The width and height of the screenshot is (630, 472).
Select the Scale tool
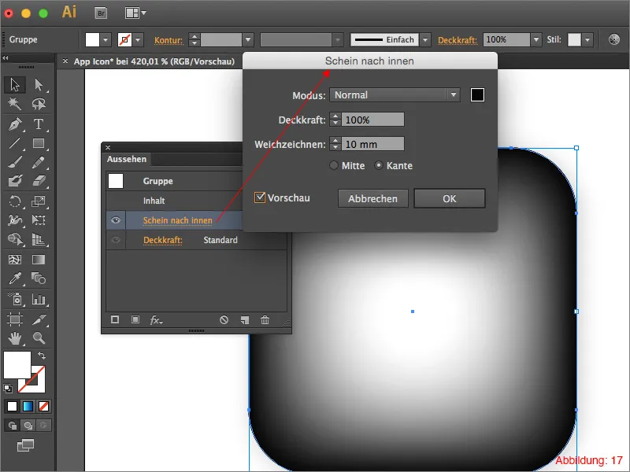point(39,201)
